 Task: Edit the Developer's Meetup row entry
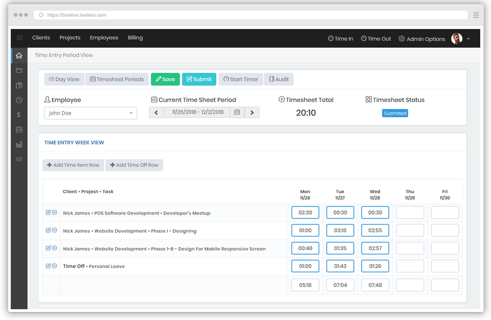coord(48,212)
